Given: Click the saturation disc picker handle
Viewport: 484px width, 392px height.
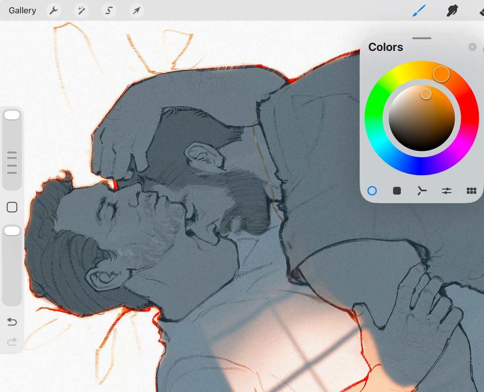Looking at the screenshot, I should click(426, 94).
